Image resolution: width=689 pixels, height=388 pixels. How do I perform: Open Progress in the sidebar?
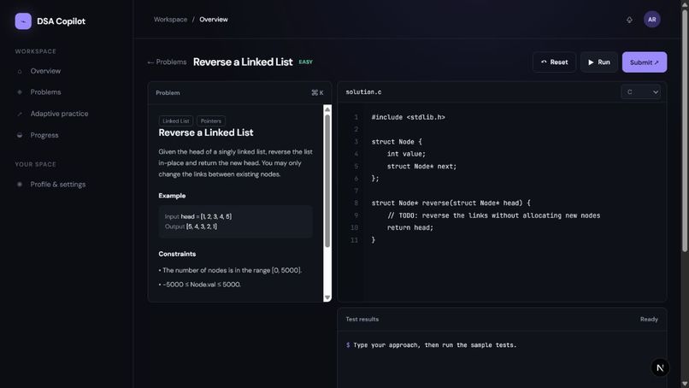coord(44,135)
